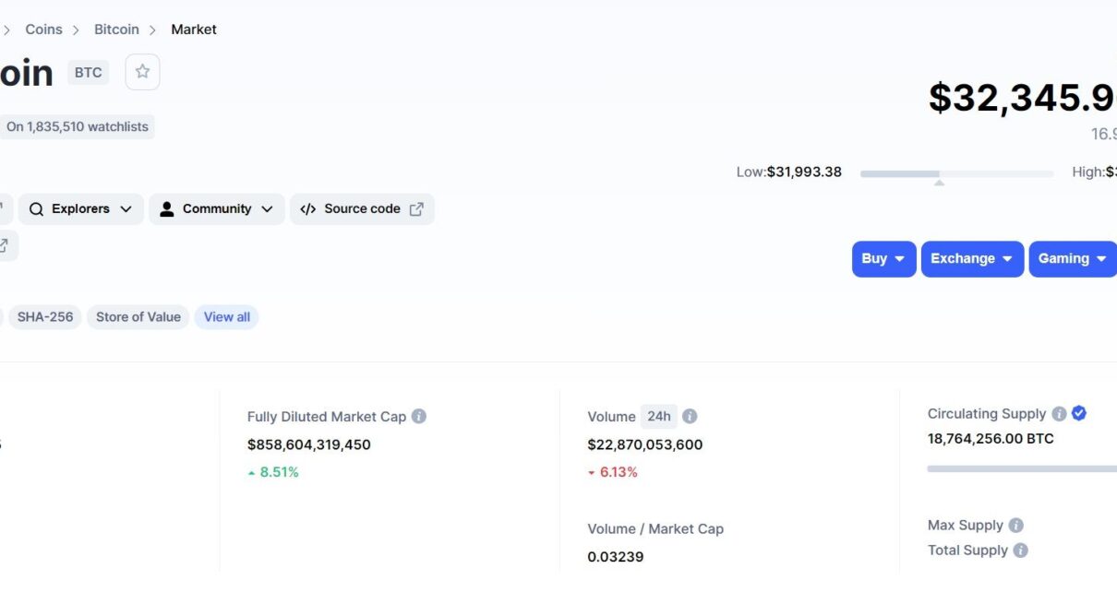This screenshot has width=1117, height=592.
Task: Click the verified checkmark badge beside Circulating Supply
Action: [1079, 413]
